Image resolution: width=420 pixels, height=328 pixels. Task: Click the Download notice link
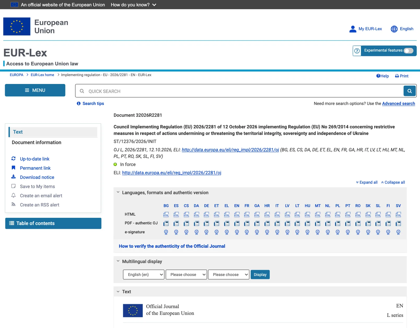(37, 177)
